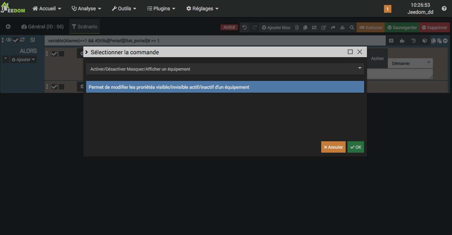Click the green OK button
The height and width of the screenshot is (235, 452).
[x=356, y=147]
